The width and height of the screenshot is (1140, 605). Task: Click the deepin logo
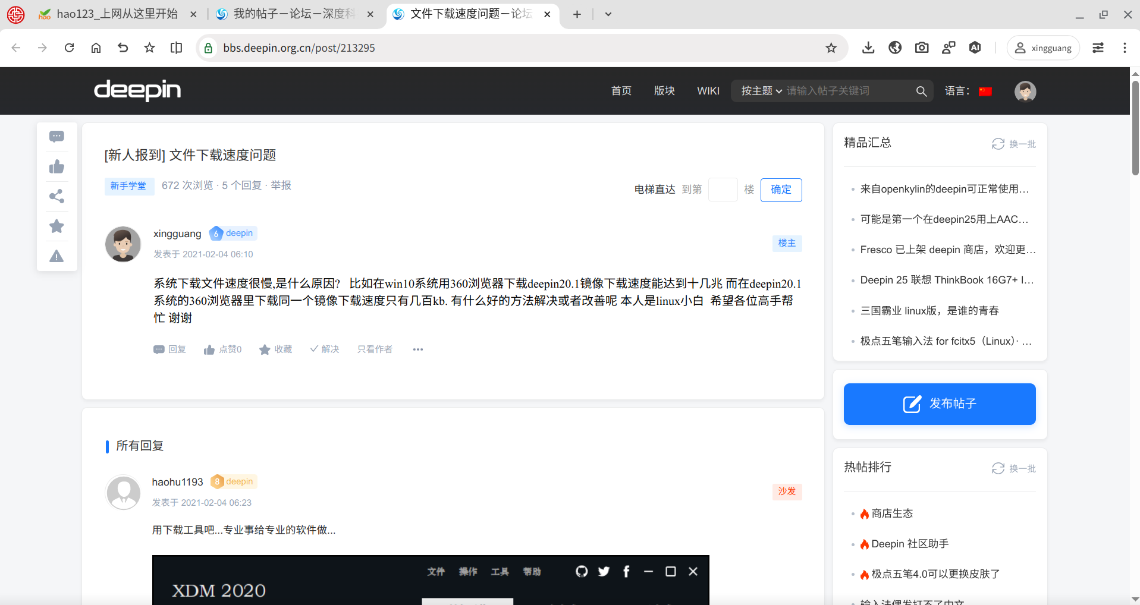point(137,90)
